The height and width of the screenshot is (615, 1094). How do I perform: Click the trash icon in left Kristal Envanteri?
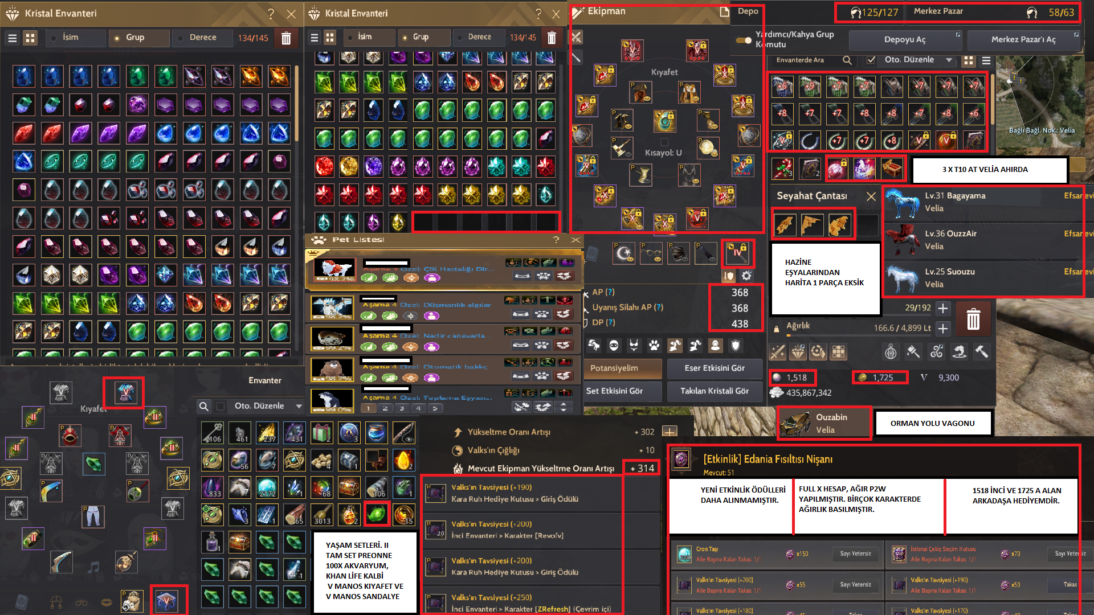(x=286, y=38)
